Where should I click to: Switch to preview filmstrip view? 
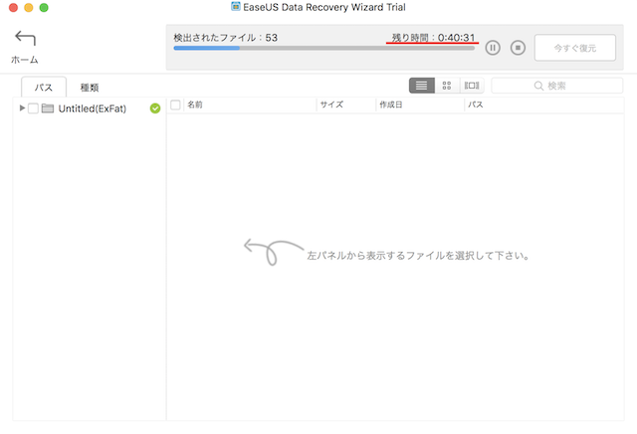472,86
